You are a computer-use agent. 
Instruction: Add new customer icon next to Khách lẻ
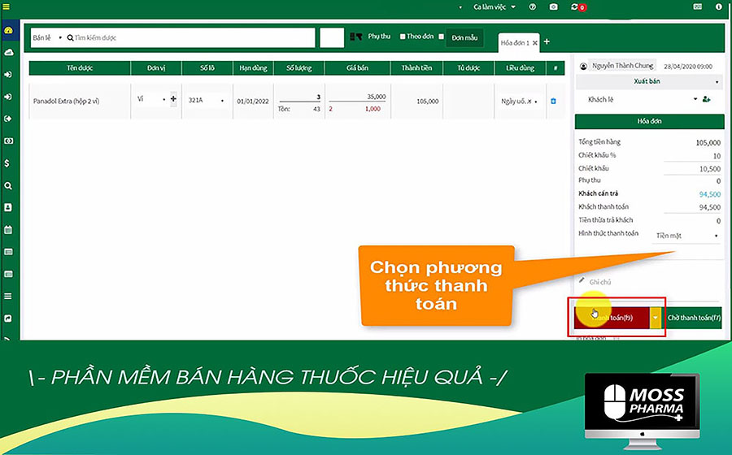(x=706, y=99)
